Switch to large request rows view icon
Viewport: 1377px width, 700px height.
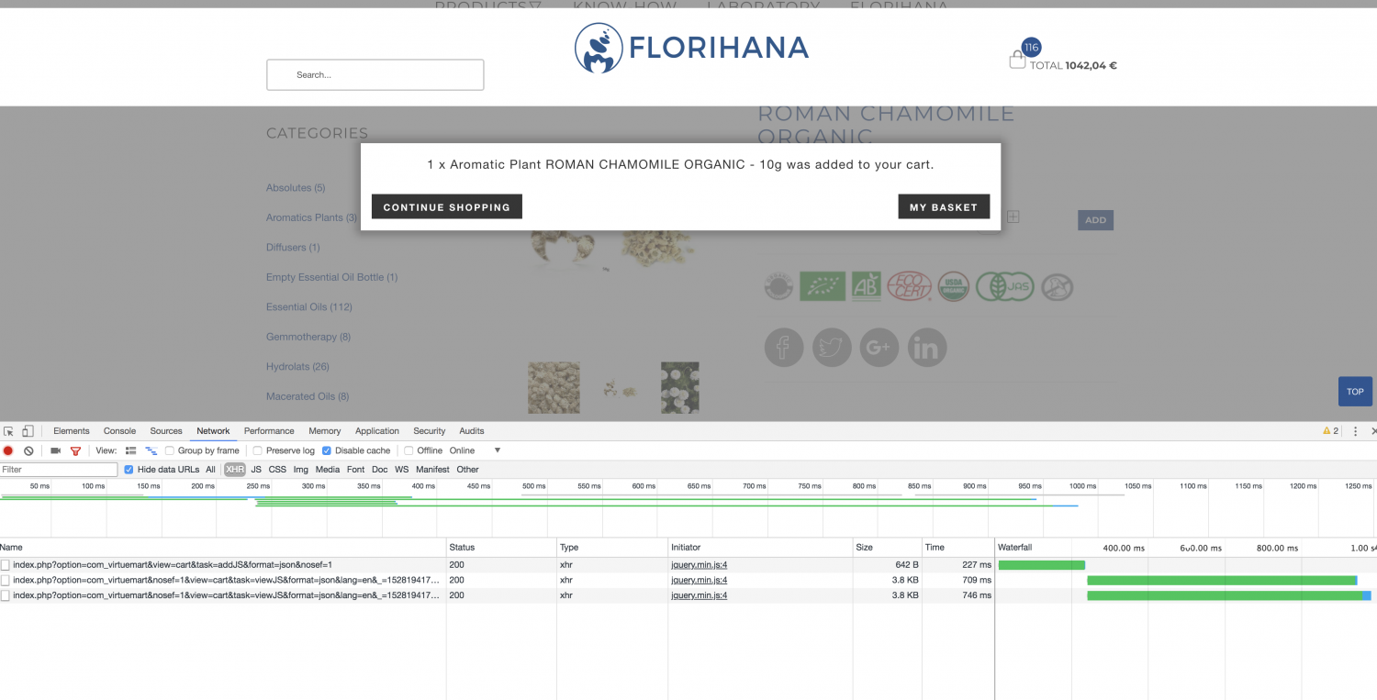pos(130,450)
